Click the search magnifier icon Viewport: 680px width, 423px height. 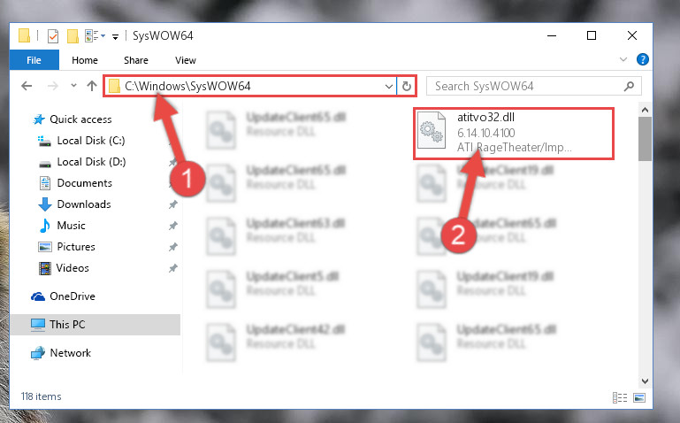pos(629,86)
